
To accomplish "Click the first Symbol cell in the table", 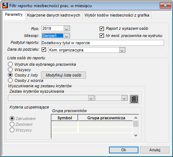I will [64, 124].
